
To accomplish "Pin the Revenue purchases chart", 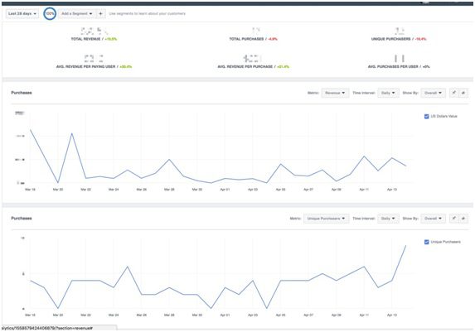I will [x=453, y=93].
